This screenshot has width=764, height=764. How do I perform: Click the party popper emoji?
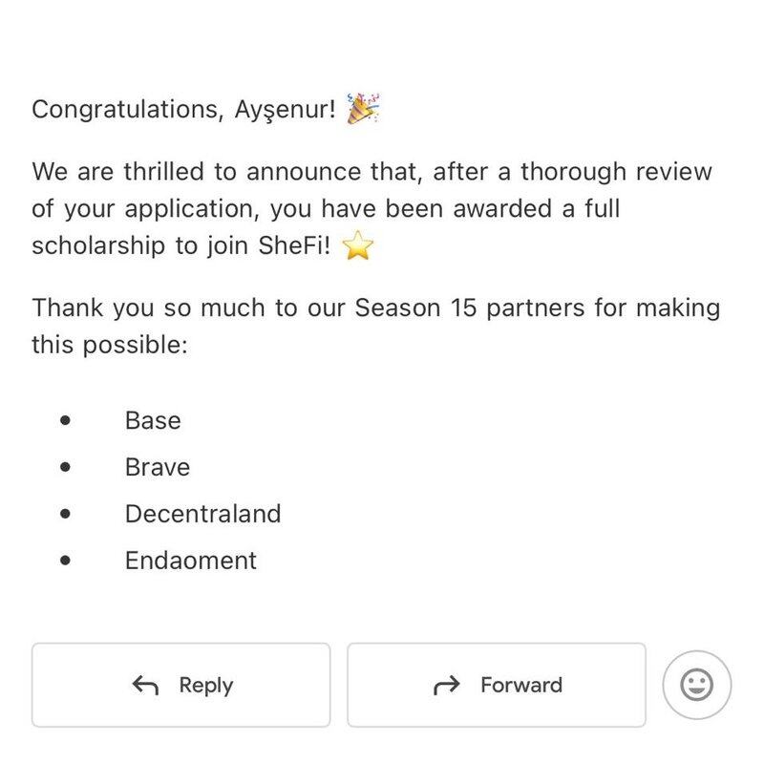363,109
